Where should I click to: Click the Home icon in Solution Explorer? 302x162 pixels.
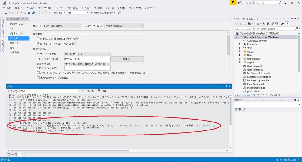pyautogui.click(x=245, y=24)
